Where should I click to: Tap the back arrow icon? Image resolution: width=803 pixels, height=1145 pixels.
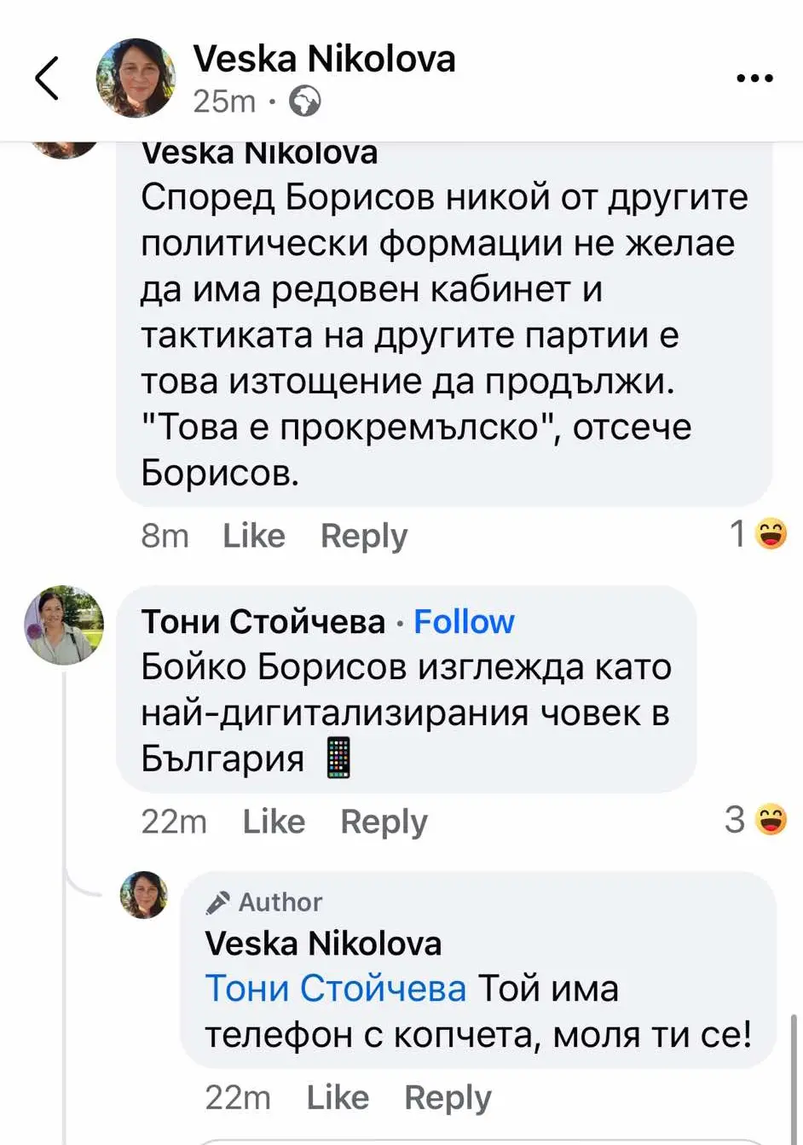tap(48, 78)
